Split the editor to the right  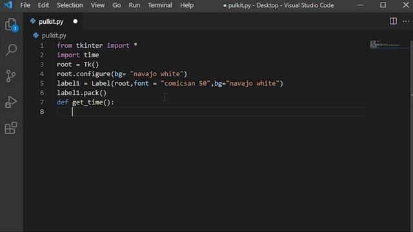click(393, 21)
